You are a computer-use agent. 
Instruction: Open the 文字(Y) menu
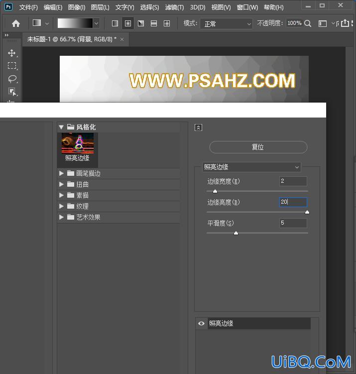pyautogui.click(x=124, y=7)
